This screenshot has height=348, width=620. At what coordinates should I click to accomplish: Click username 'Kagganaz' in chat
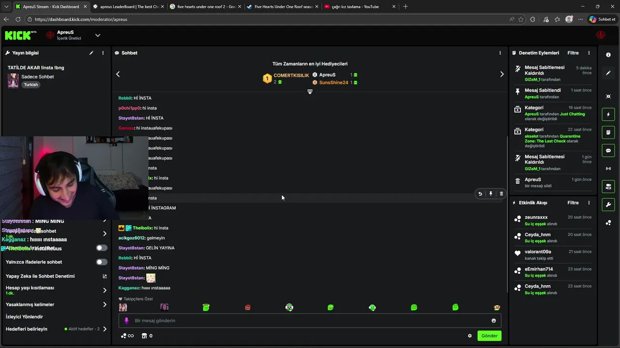129,288
